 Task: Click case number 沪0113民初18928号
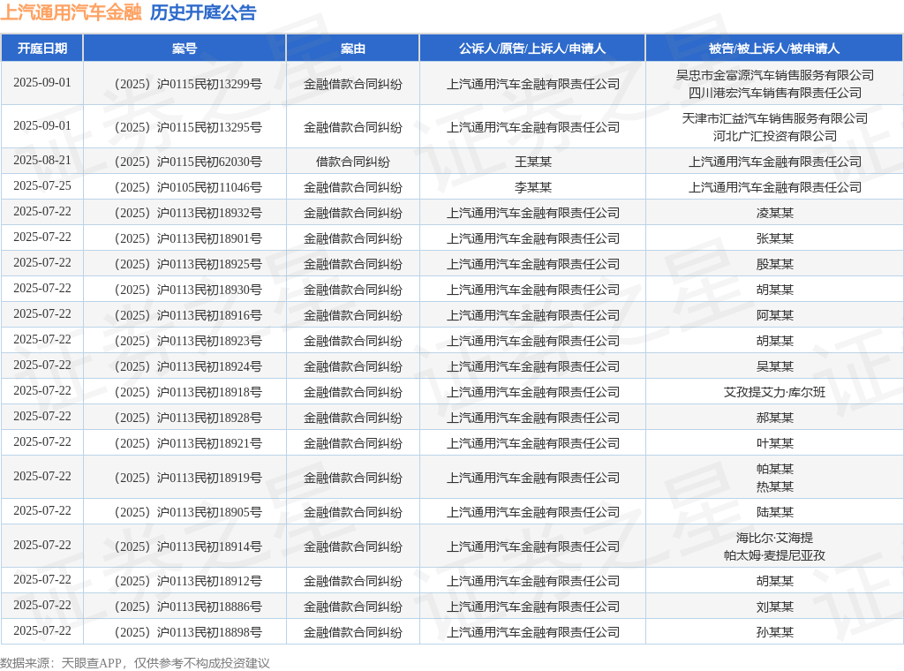[188, 418]
